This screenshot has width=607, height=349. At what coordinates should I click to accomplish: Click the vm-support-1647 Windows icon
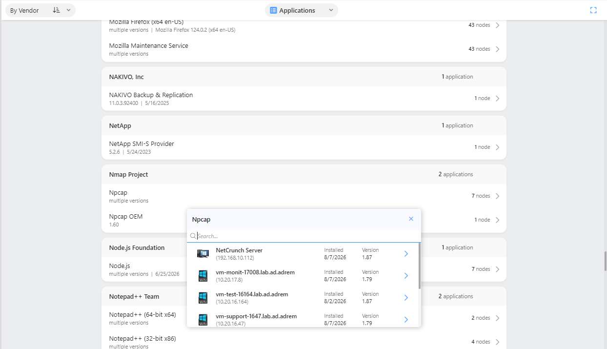click(203, 320)
